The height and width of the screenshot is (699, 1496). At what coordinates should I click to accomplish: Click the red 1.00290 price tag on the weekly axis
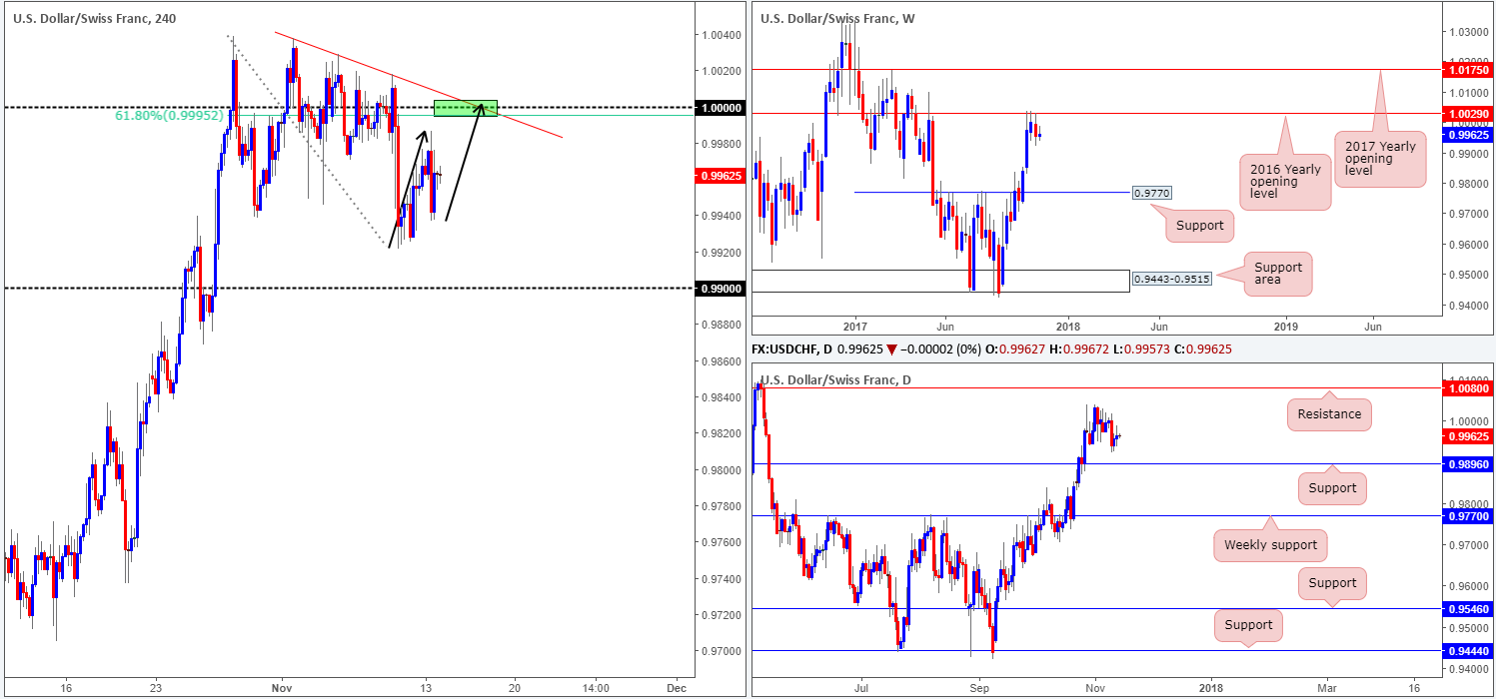click(x=1470, y=116)
